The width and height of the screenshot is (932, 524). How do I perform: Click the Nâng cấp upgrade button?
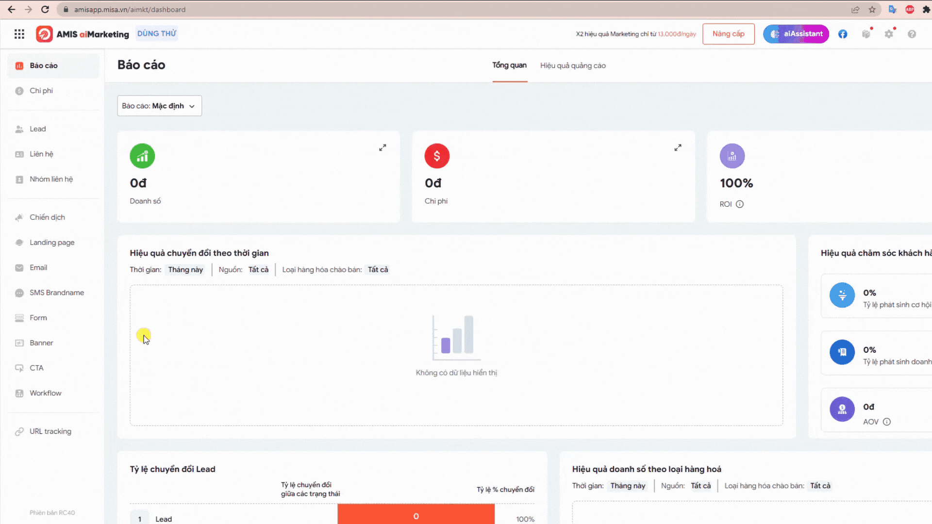coord(728,34)
